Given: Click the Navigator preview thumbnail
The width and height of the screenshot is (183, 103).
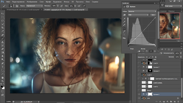Looking at the screenshot, I should (170, 26).
